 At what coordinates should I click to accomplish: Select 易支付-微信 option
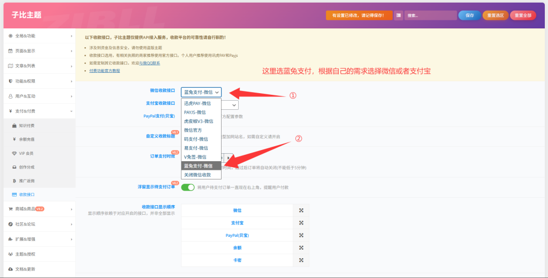(x=201, y=148)
